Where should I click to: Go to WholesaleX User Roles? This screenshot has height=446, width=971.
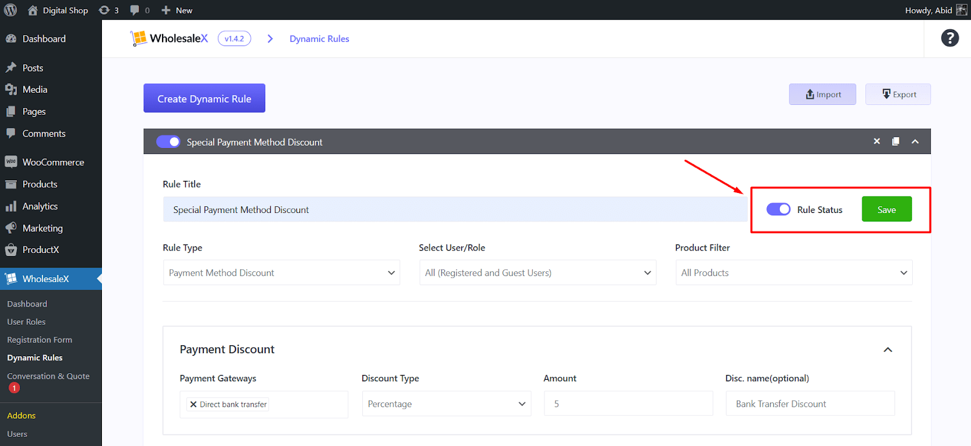pyautogui.click(x=27, y=322)
